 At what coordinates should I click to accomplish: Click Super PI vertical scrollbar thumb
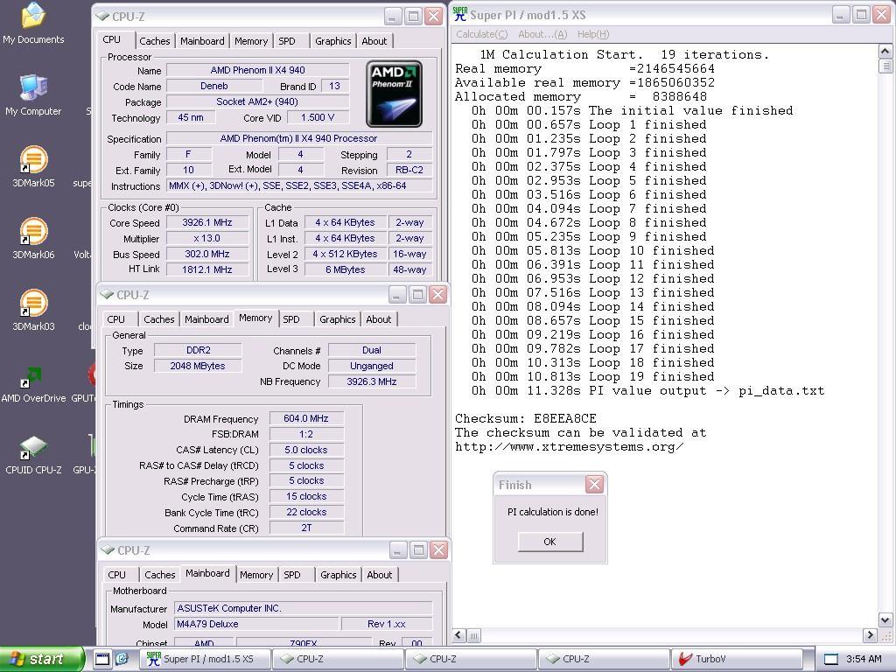[885, 66]
